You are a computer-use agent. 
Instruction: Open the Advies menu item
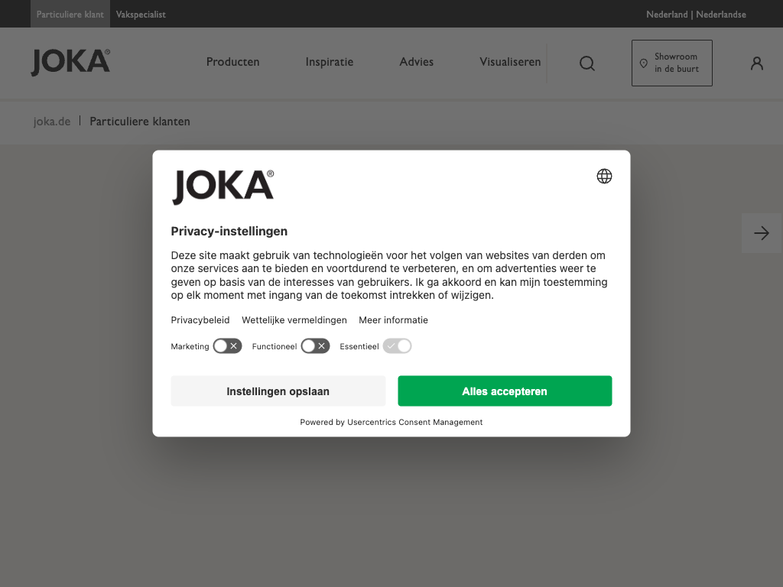pos(416,62)
